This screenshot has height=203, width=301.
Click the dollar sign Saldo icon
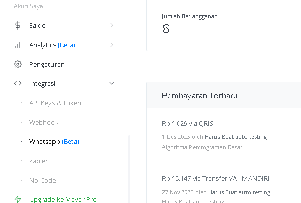coord(18,25)
